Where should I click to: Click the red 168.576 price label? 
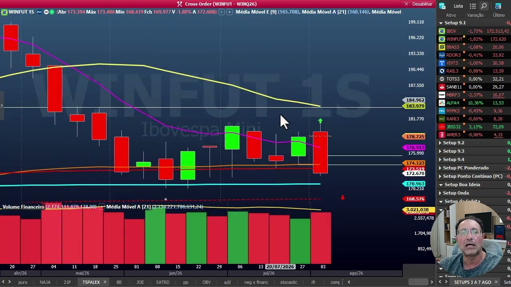click(x=415, y=199)
